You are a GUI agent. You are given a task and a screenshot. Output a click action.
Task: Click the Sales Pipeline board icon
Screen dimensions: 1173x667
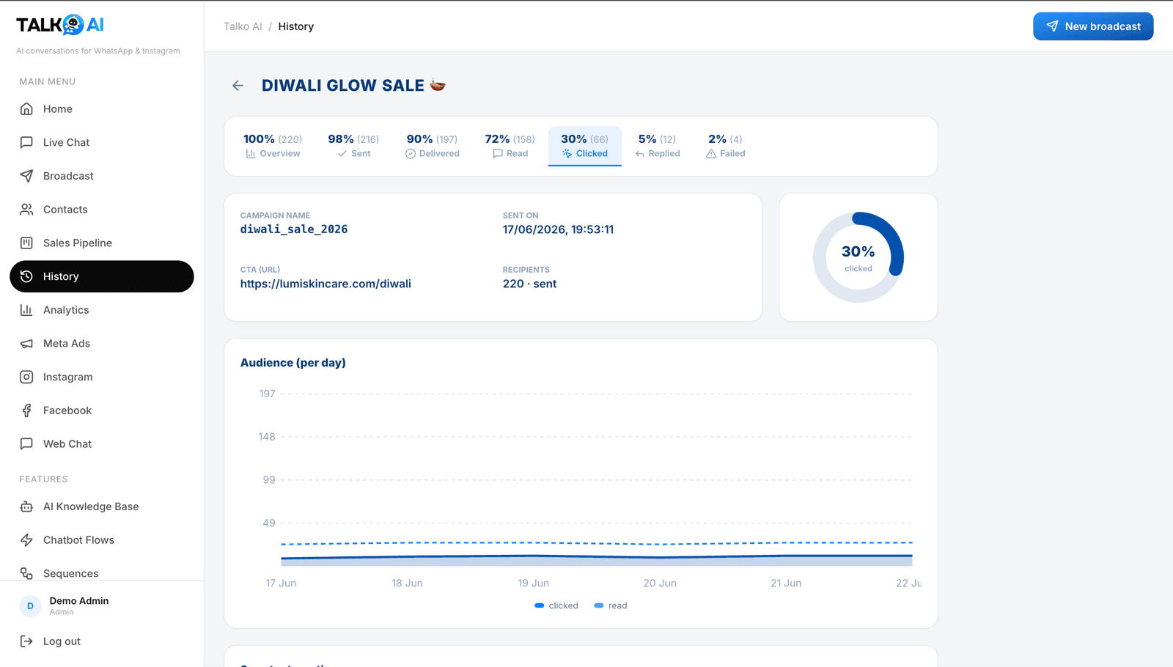(26, 243)
